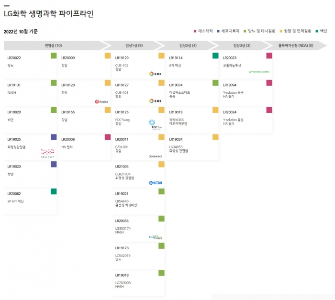The image size is (335, 300).
Task: Click the Y-solution 중국 text
Action: click(234, 92)
